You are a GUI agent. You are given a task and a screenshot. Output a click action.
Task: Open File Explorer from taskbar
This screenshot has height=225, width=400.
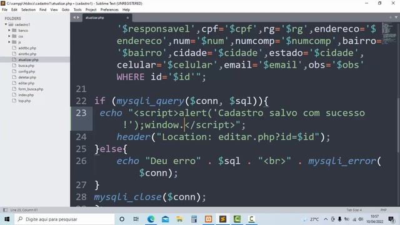(179, 219)
